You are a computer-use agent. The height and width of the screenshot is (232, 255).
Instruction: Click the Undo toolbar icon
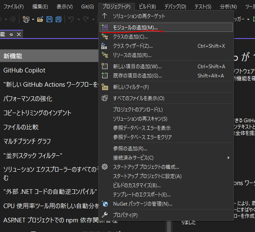pos(71,19)
